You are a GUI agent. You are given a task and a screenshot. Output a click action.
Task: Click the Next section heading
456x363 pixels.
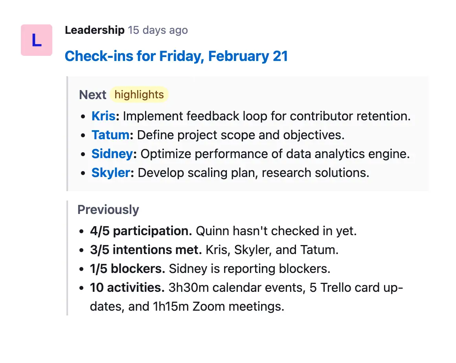coord(92,95)
